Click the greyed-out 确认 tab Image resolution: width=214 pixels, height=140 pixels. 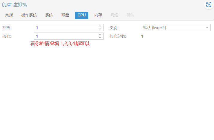130,15
